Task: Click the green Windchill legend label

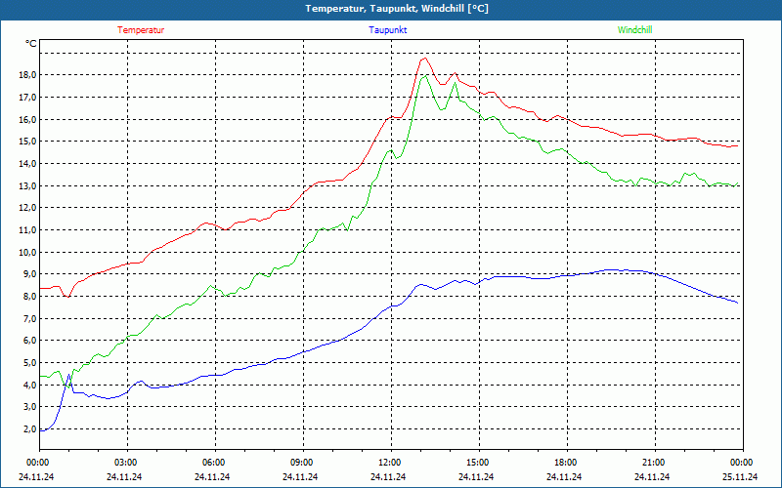Action: 634,30
